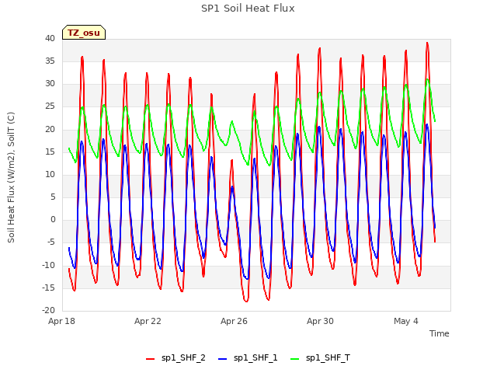Click the -10 y-axis tick label

point(49,265)
